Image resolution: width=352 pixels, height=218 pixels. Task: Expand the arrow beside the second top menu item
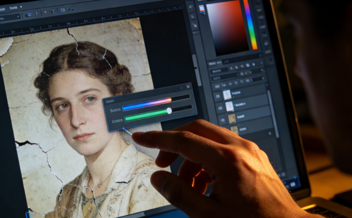(21, 7)
